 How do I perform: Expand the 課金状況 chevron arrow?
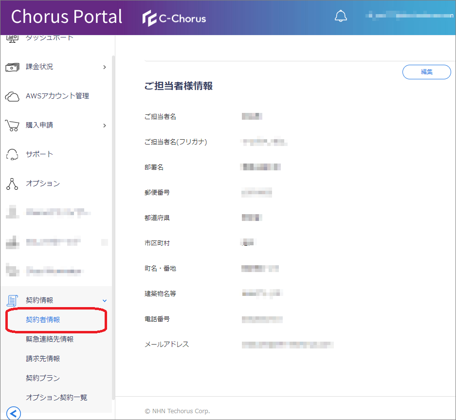(105, 67)
